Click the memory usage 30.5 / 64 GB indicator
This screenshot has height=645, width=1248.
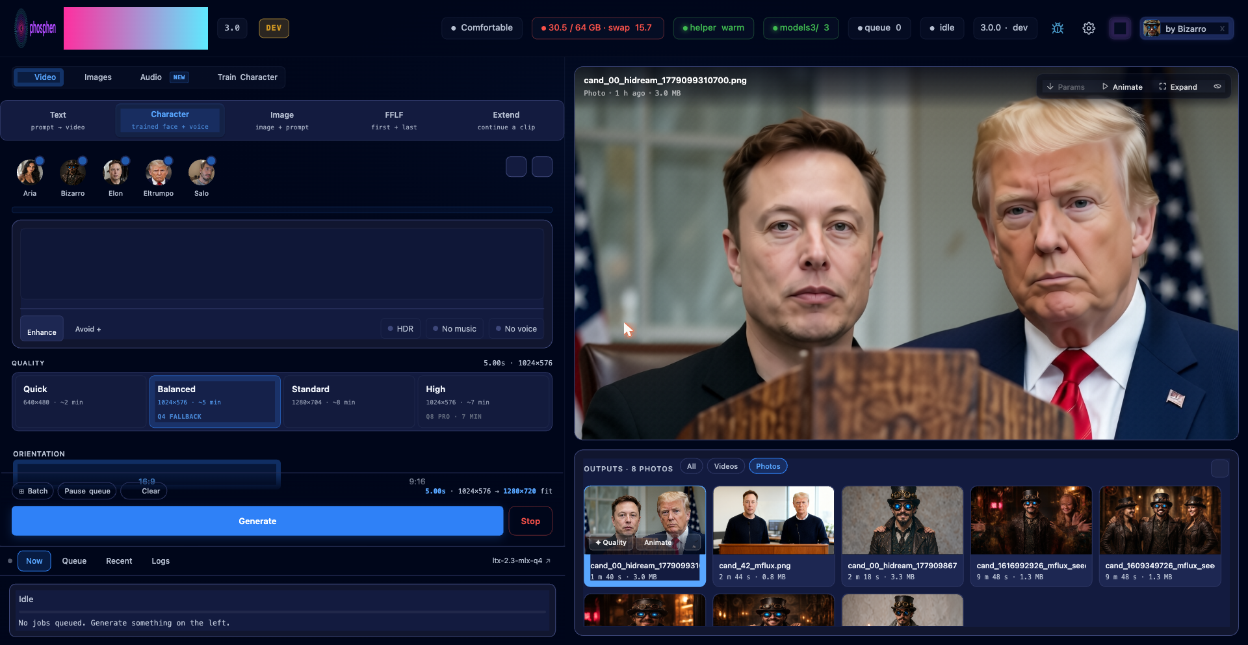pos(597,28)
